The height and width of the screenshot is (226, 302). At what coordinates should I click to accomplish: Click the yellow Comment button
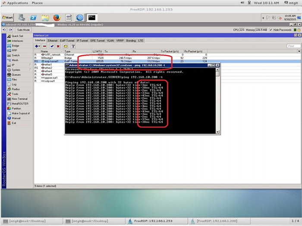66,46
